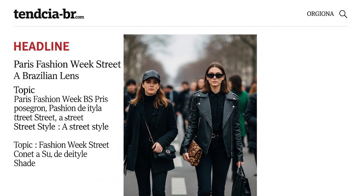Click the red HEADLINE section label
This screenshot has height=196, width=361.
click(x=42, y=46)
